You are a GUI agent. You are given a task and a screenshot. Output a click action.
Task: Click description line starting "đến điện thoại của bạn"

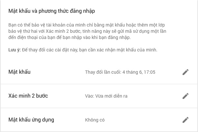[69, 37]
